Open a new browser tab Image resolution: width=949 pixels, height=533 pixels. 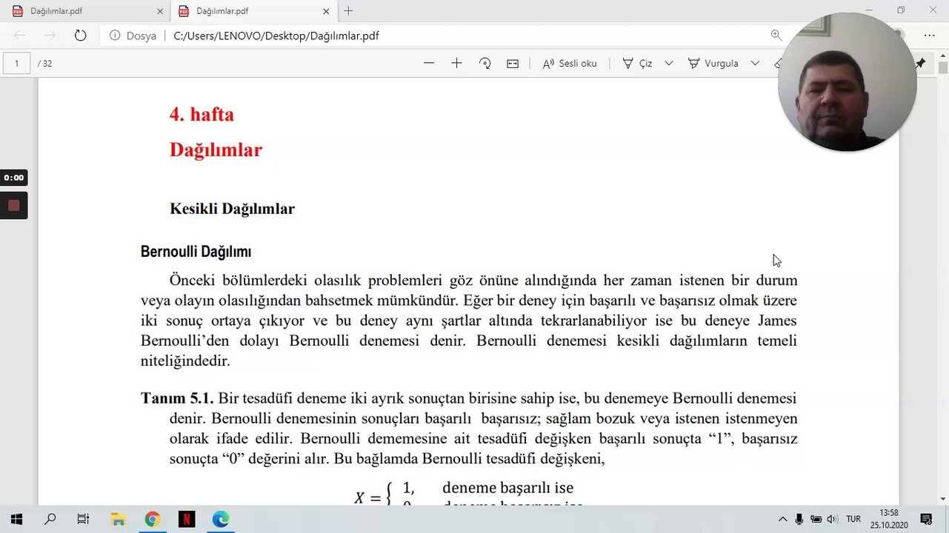coord(348,11)
